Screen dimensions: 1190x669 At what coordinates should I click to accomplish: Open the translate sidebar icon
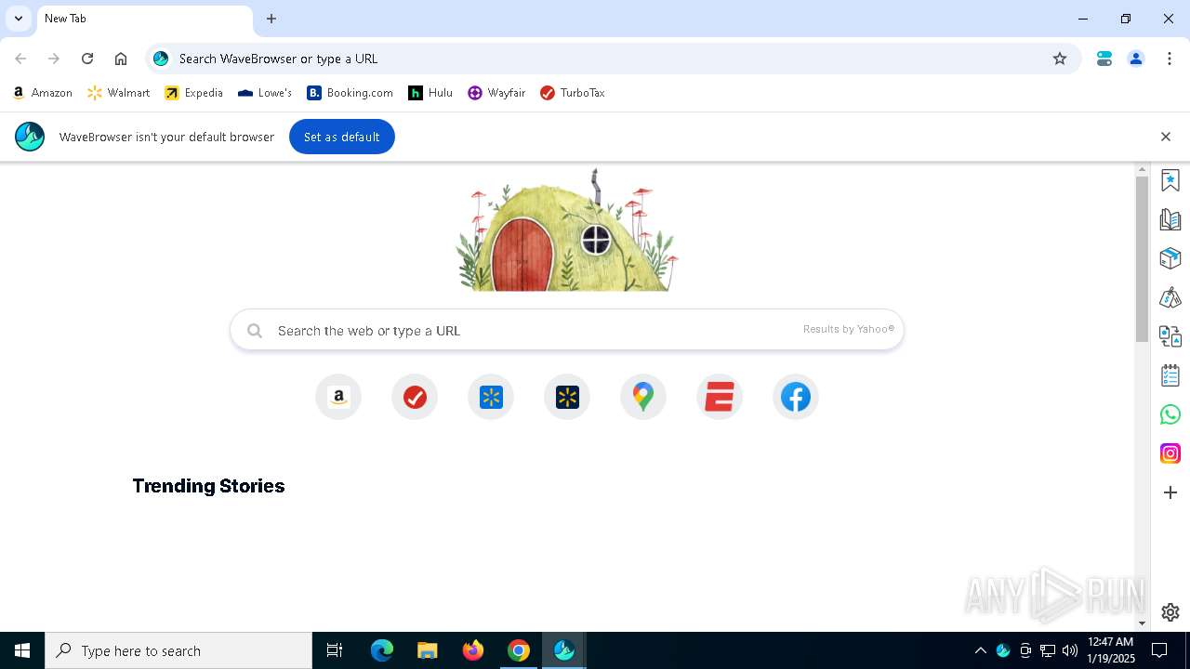coord(1170,336)
